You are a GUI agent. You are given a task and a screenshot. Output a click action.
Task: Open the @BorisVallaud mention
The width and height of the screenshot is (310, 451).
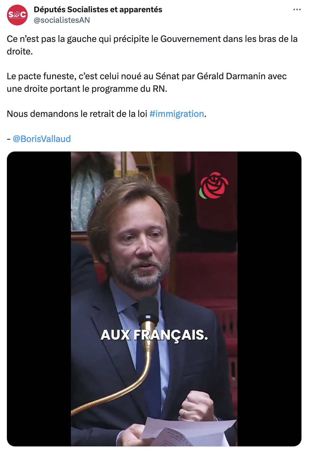click(42, 139)
